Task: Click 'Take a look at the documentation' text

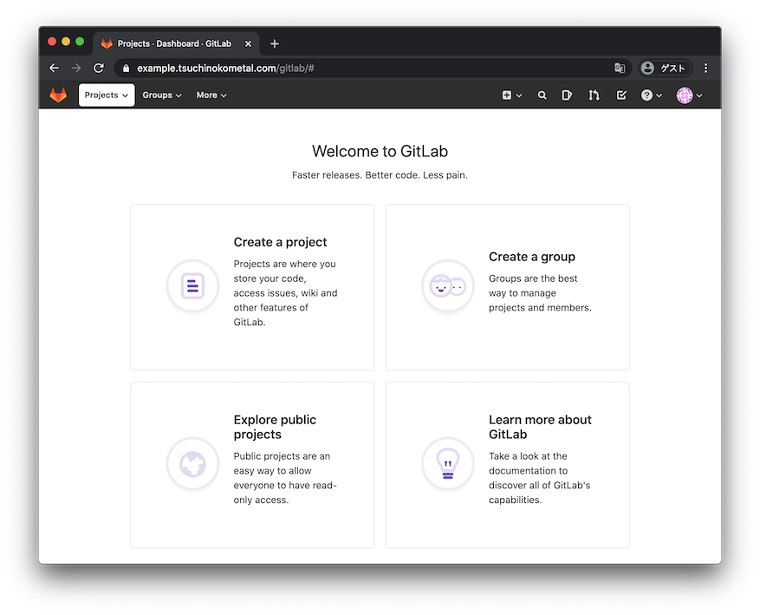Action: pos(540,478)
